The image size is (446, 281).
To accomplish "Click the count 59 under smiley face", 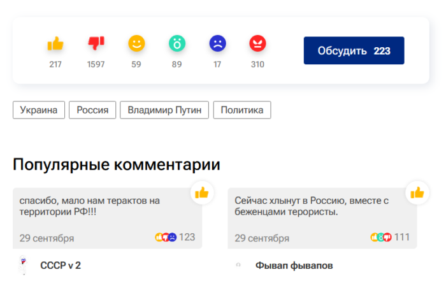I will tap(136, 64).
